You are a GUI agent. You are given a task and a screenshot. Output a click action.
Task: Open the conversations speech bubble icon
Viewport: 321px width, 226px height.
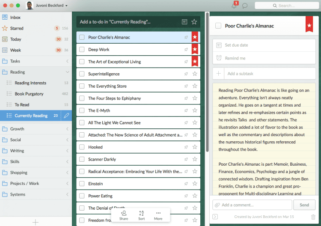[x=245, y=6]
